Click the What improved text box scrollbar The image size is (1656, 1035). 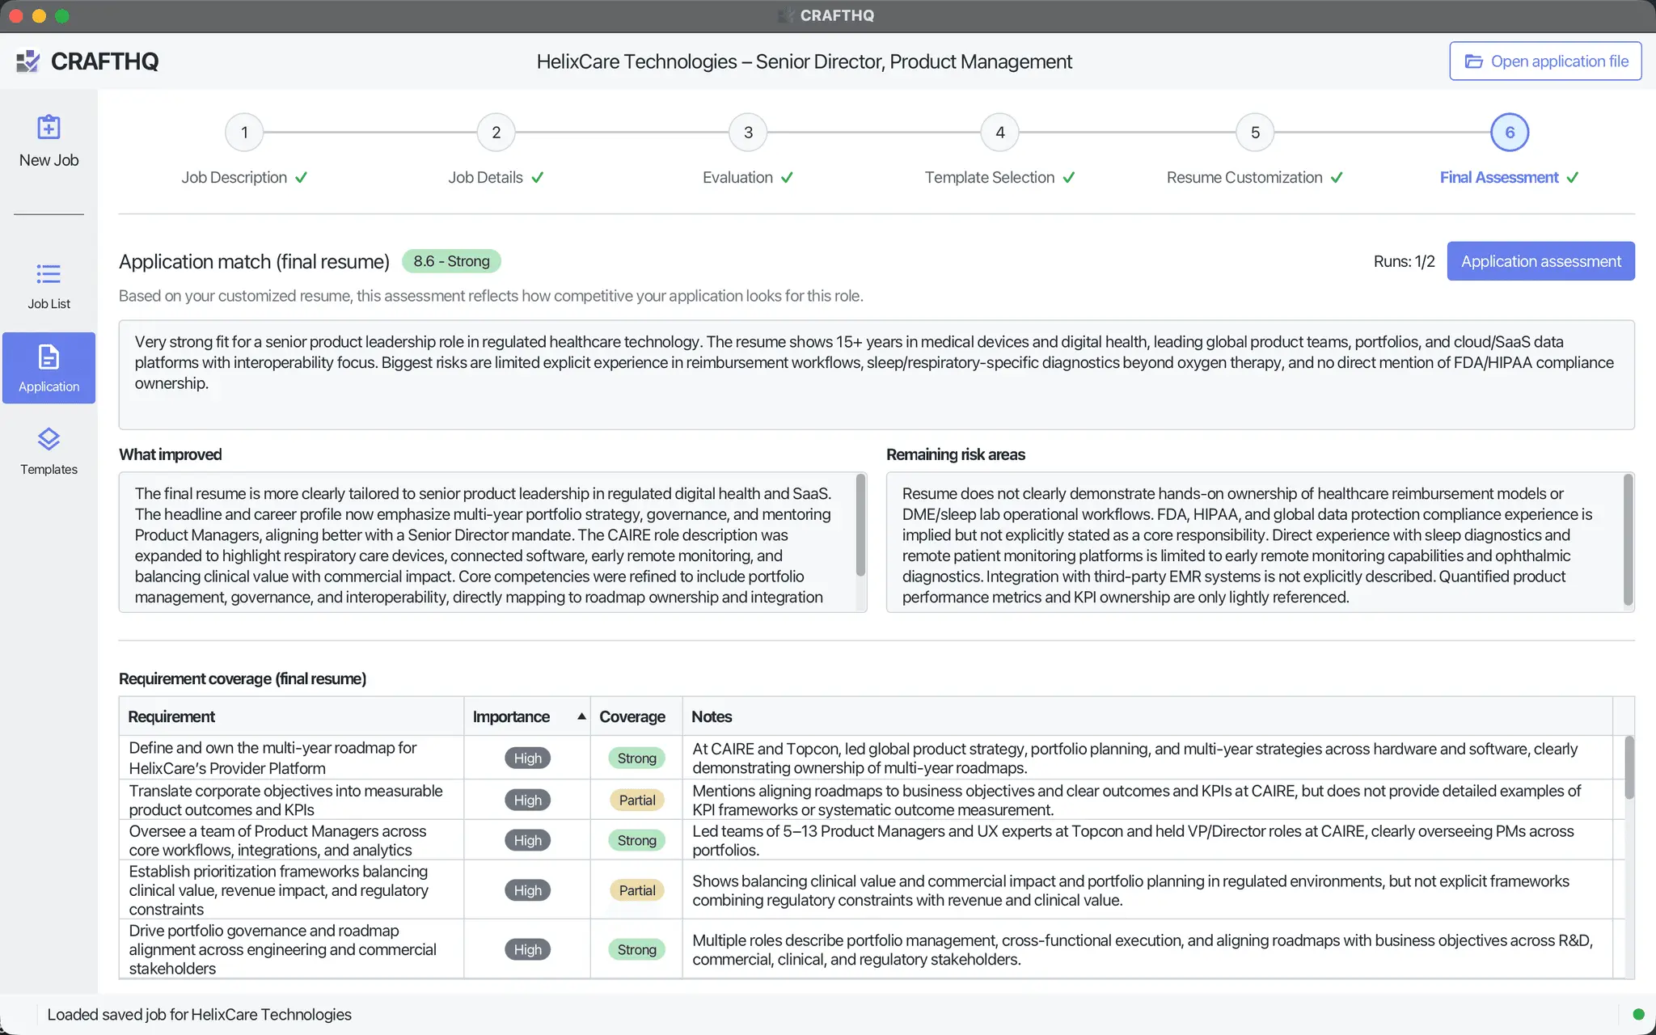coord(860,526)
